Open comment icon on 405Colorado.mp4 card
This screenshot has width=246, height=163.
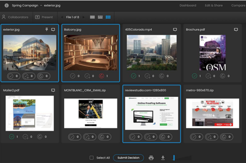click(175, 30)
